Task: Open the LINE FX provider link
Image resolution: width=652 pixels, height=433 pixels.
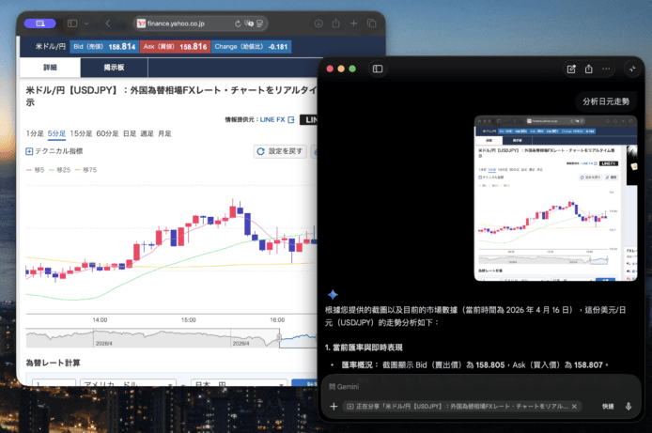Action: 272,119
